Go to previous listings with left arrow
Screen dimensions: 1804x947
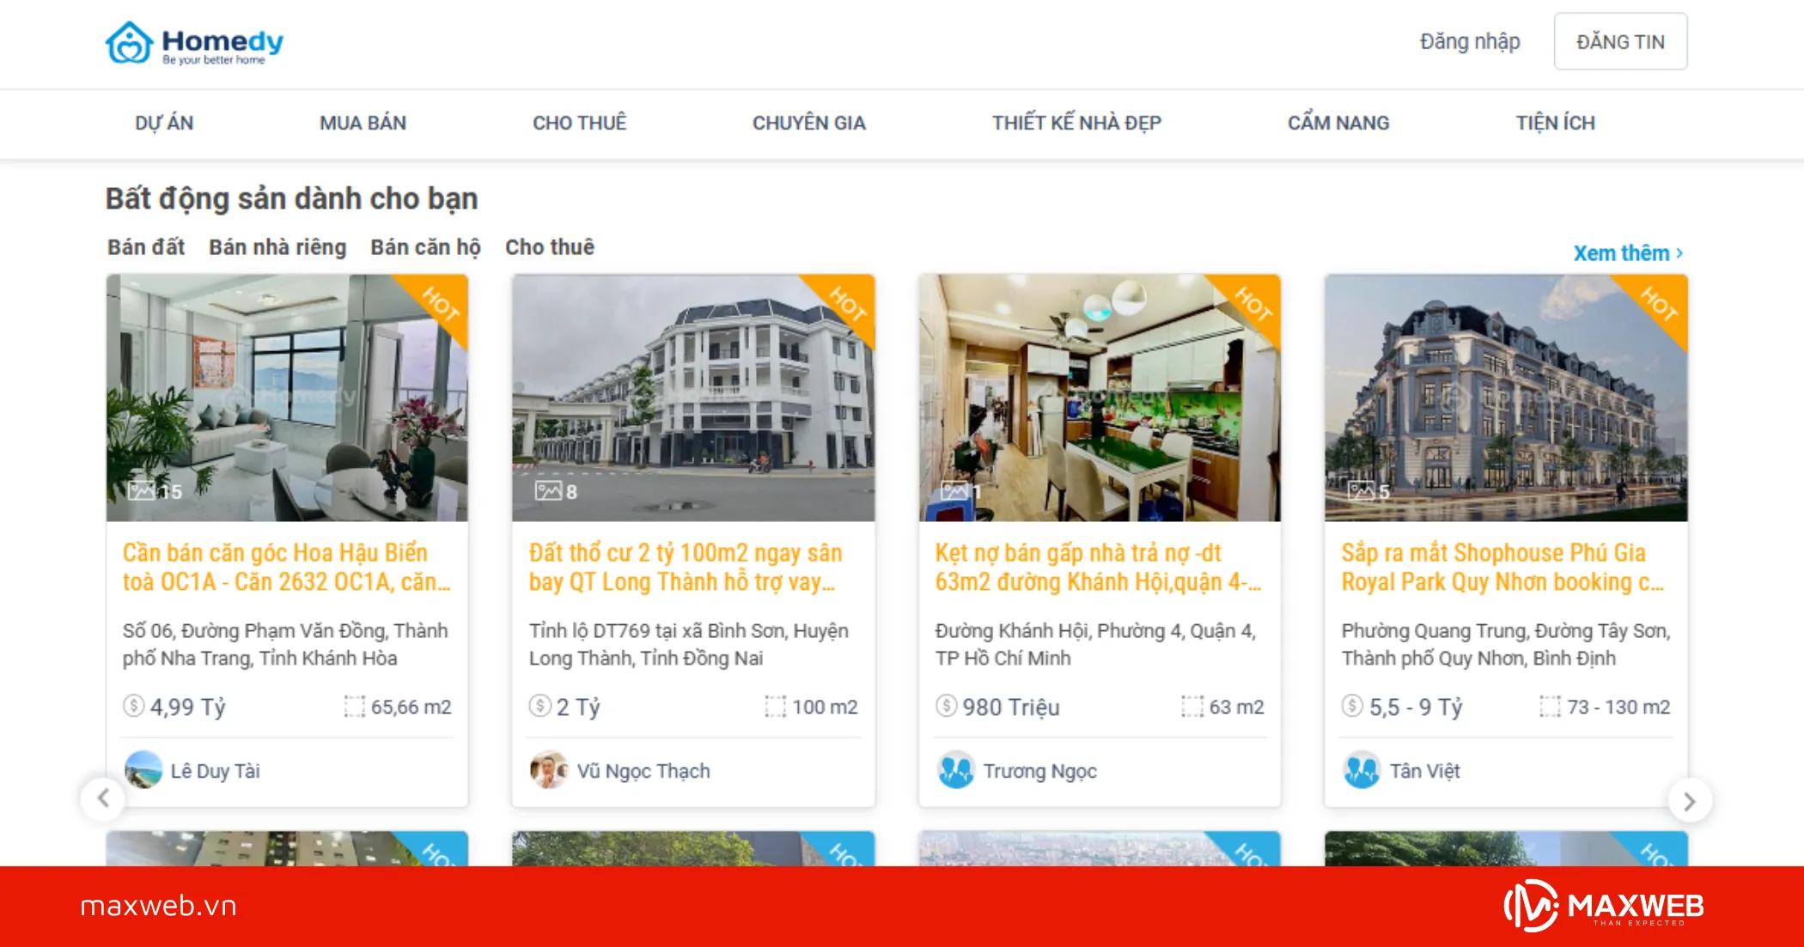(x=103, y=798)
